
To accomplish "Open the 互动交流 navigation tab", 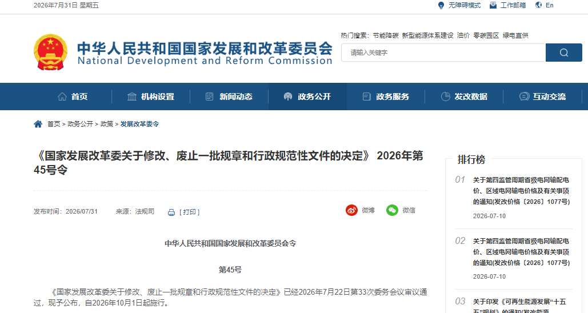I will click(x=542, y=97).
